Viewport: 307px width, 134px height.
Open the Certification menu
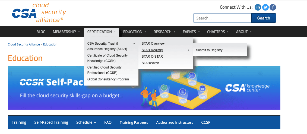(99, 32)
